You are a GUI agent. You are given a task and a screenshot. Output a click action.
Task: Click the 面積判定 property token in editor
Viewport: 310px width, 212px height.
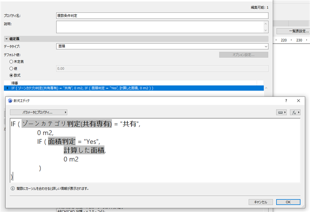(62, 142)
